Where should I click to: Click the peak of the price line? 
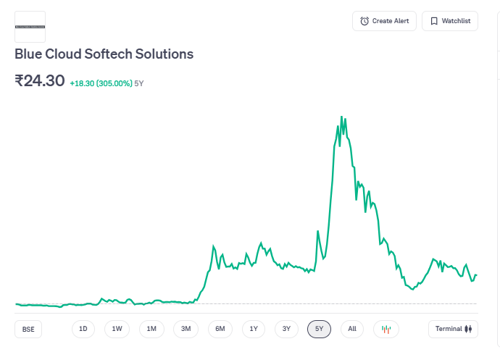(x=341, y=117)
